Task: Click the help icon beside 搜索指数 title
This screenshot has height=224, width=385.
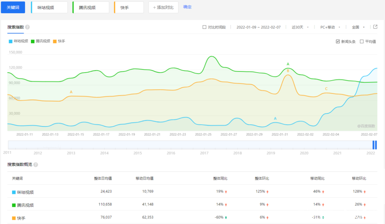Action: [27, 27]
